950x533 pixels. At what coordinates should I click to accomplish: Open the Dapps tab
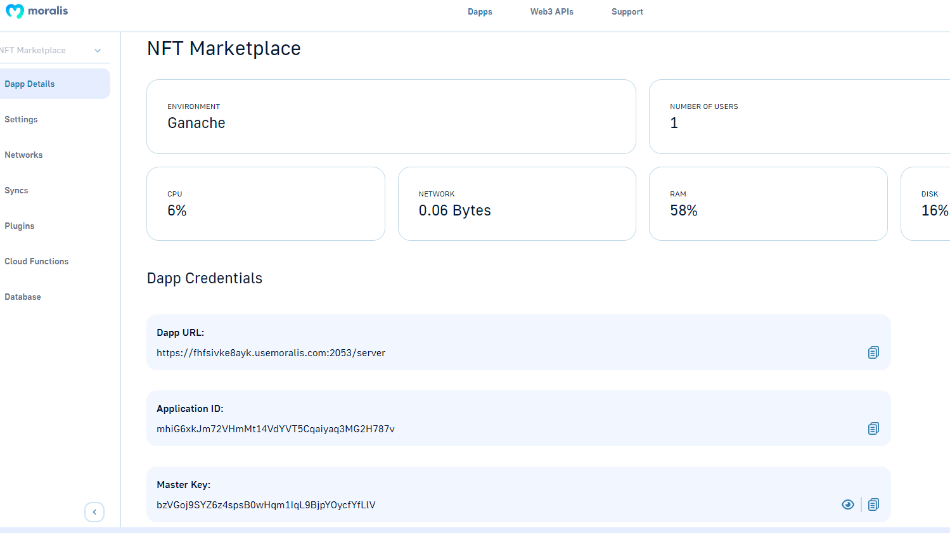tap(480, 11)
